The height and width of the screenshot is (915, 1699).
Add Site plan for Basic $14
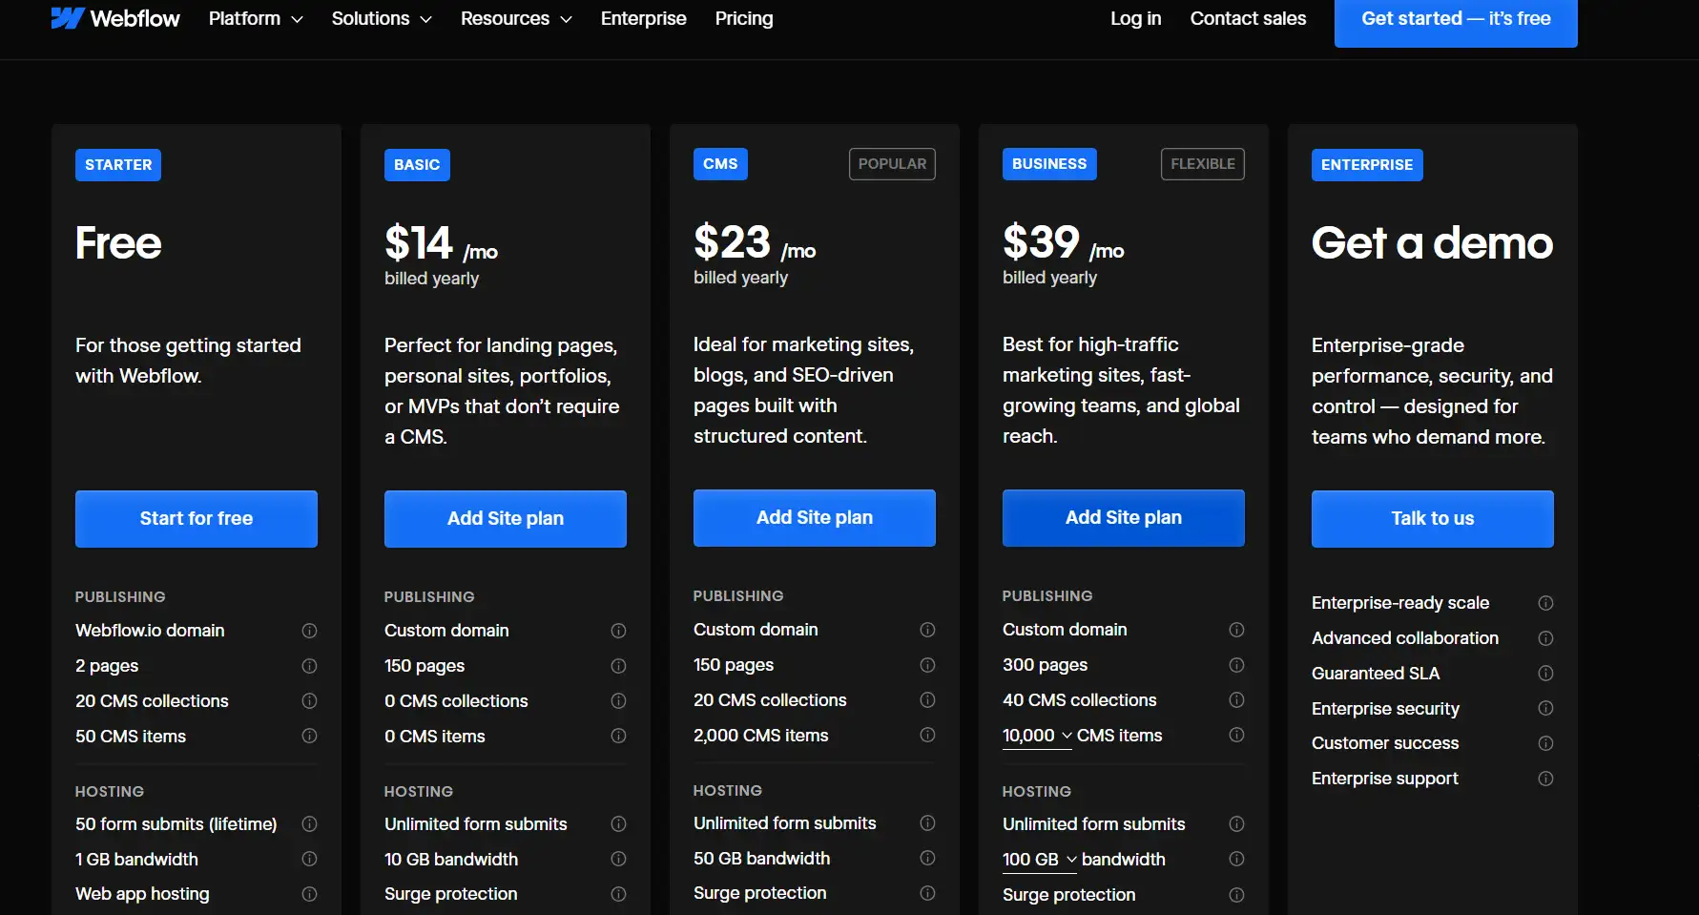(x=506, y=519)
